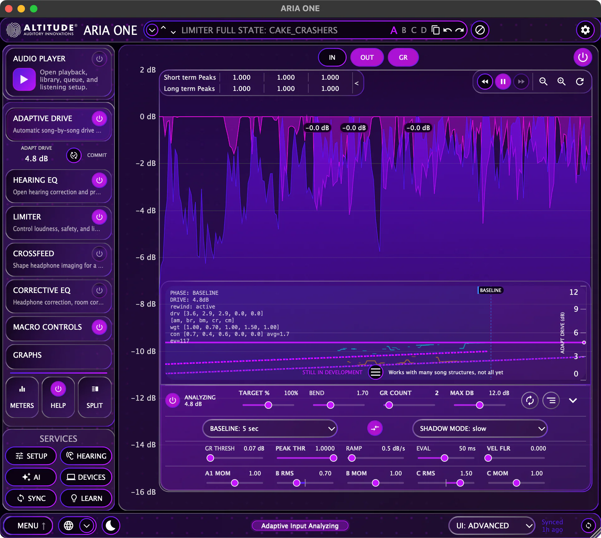
Task: Adjust the Max dB slider handle
Action: (480, 405)
